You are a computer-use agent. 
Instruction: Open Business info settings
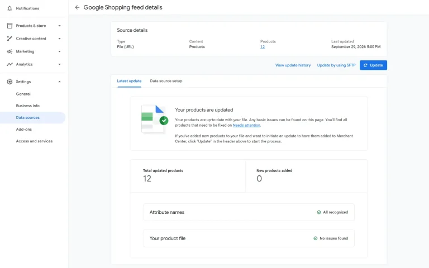pyautogui.click(x=27, y=106)
